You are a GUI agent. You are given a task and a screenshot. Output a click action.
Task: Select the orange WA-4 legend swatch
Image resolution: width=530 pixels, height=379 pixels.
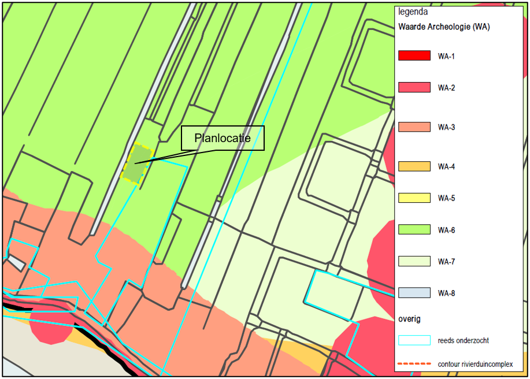(x=414, y=166)
